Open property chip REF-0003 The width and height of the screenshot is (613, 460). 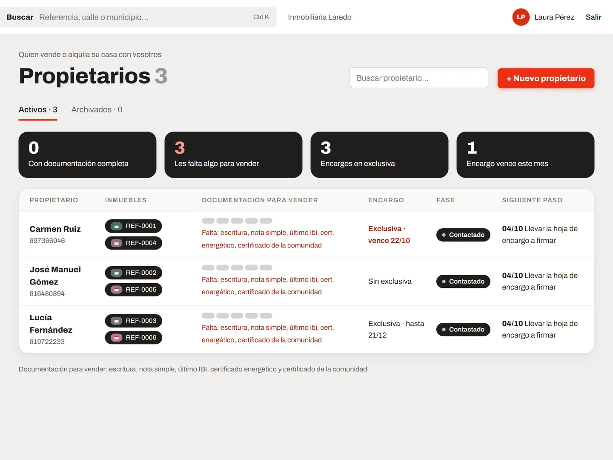pyautogui.click(x=133, y=321)
